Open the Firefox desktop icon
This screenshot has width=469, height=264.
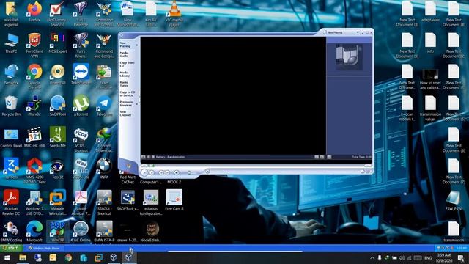click(34, 12)
